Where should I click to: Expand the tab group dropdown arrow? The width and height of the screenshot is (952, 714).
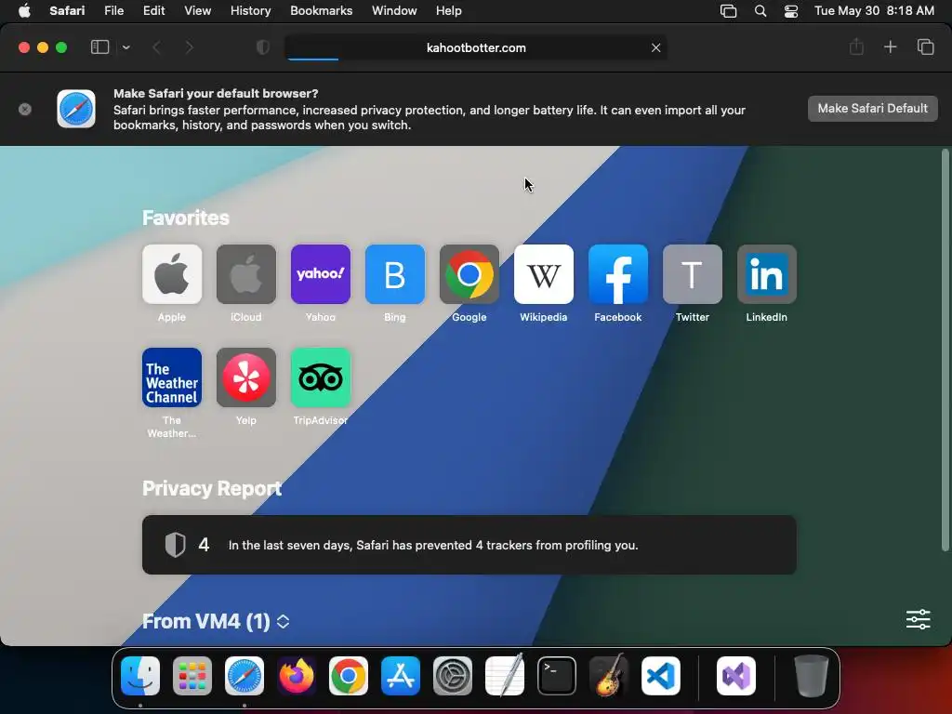[126, 47]
